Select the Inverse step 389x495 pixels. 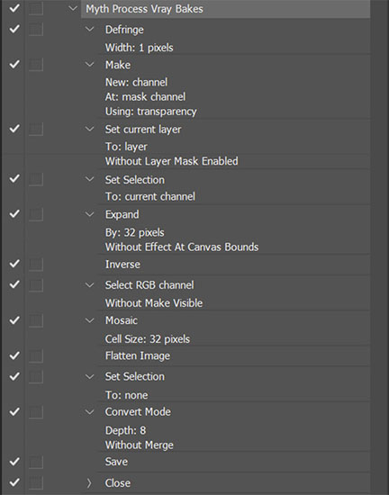(x=122, y=265)
